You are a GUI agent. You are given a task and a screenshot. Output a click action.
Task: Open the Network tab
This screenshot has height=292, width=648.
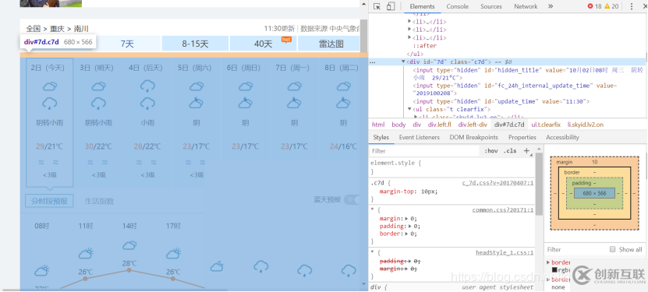(526, 6)
